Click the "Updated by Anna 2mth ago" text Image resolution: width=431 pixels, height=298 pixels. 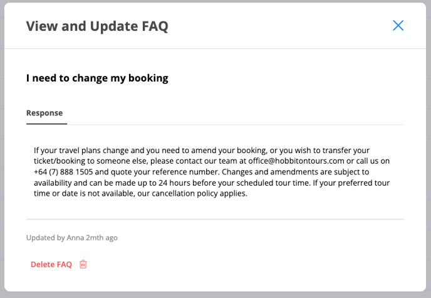(72, 238)
